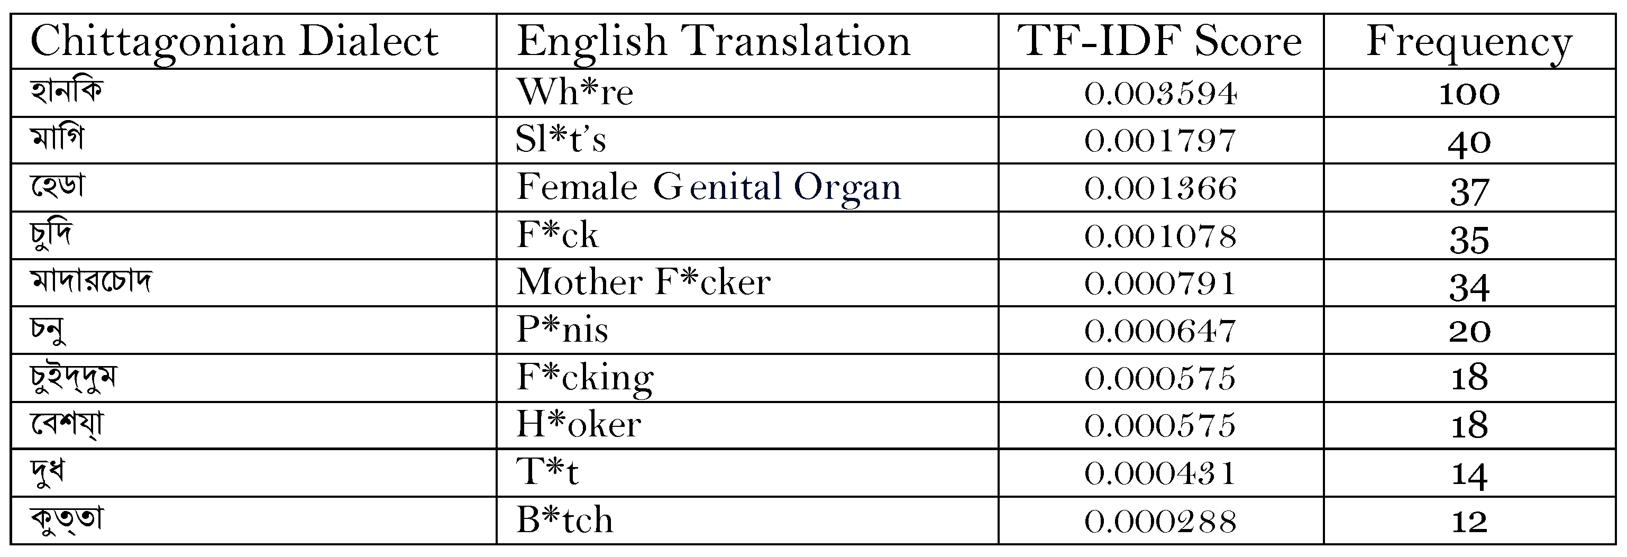Viewport: 1627px width, 557px height.
Task: Select the TF-IDF value 0.001078
Action: 1161,236
